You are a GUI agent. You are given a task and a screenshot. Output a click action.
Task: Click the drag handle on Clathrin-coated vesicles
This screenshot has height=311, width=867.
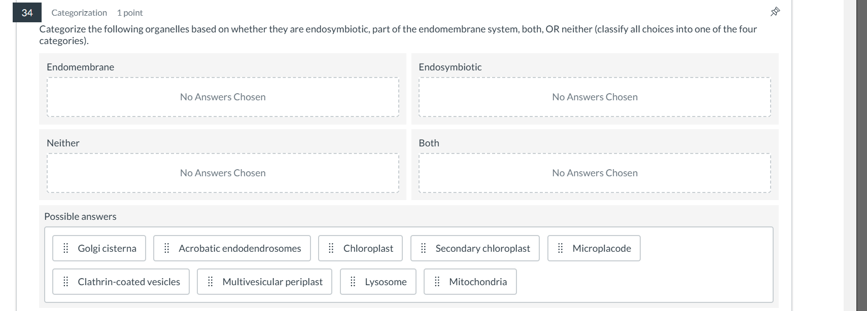tap(65, 282)
